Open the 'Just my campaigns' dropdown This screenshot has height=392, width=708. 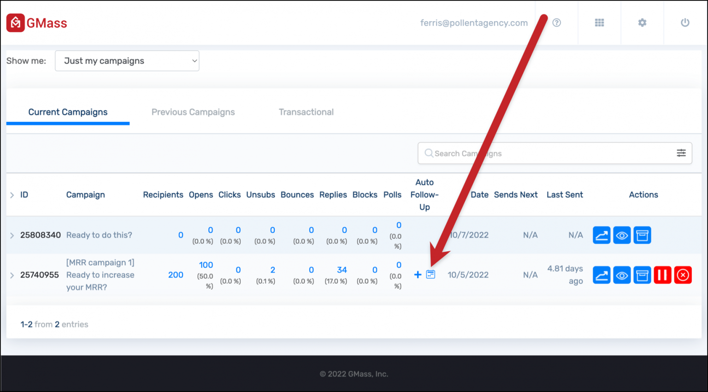(x=127, y=61)
